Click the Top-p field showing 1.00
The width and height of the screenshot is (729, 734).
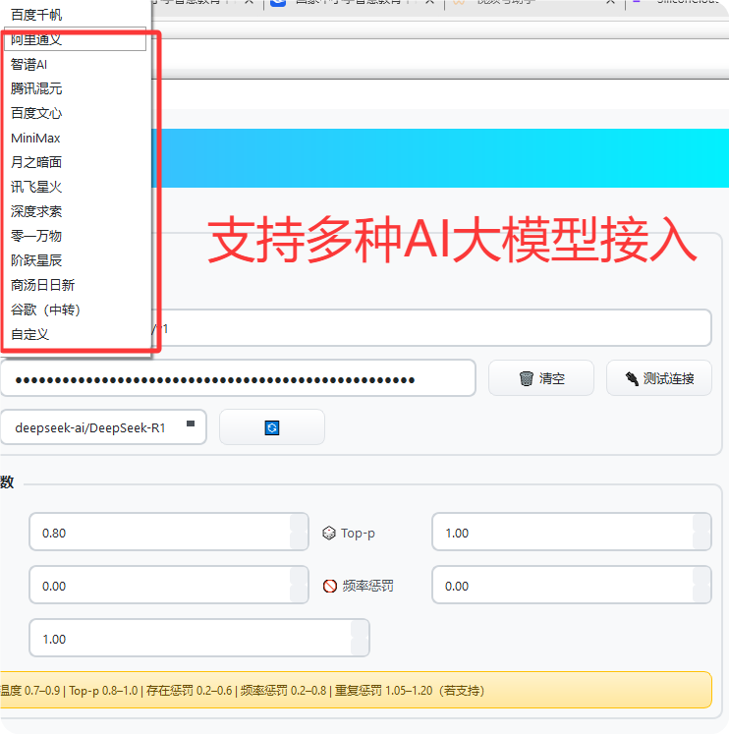click(572, 533)
